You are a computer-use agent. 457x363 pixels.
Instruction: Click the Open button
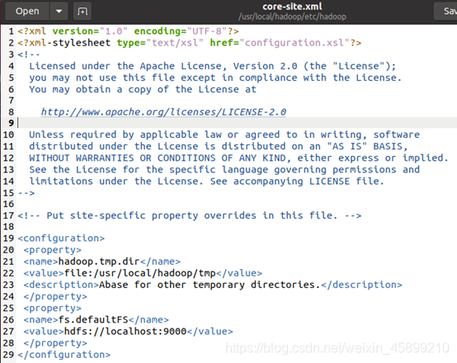27,12
